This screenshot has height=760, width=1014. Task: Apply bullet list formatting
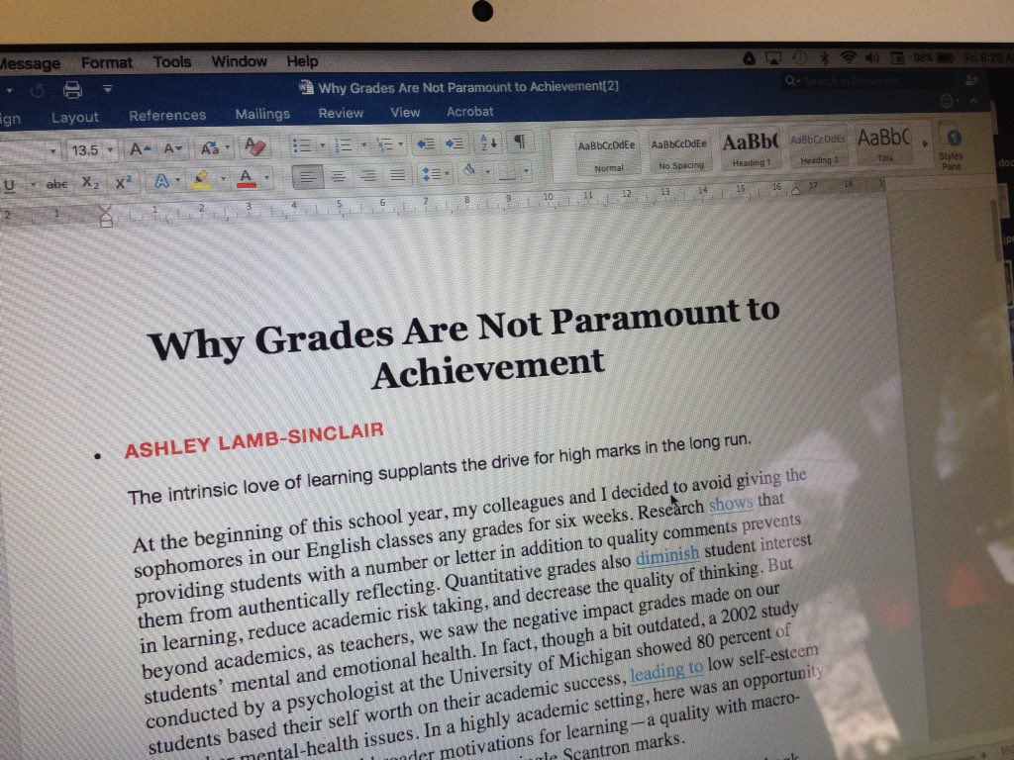click(x=301, y=146)
